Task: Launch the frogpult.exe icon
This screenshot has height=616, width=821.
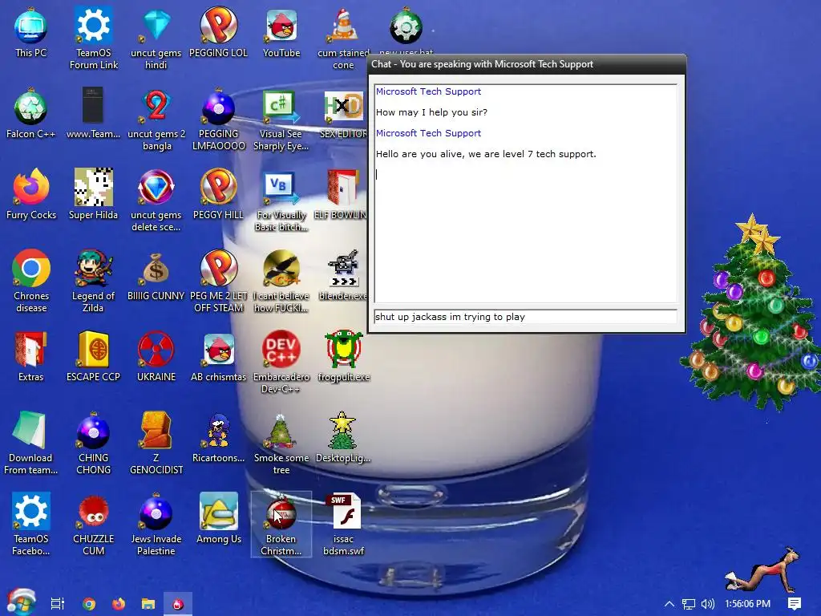Action: (x=343, y=356)
